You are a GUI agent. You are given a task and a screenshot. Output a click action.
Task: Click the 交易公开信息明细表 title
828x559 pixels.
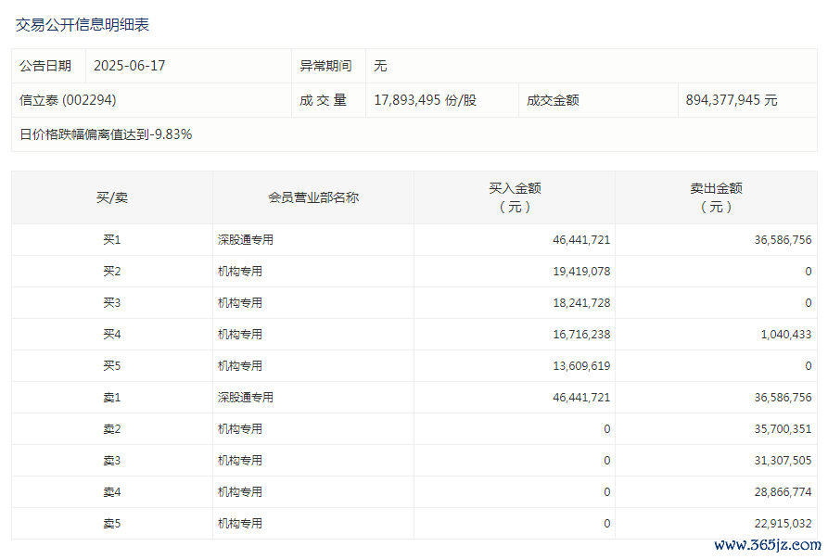[83, 24]
